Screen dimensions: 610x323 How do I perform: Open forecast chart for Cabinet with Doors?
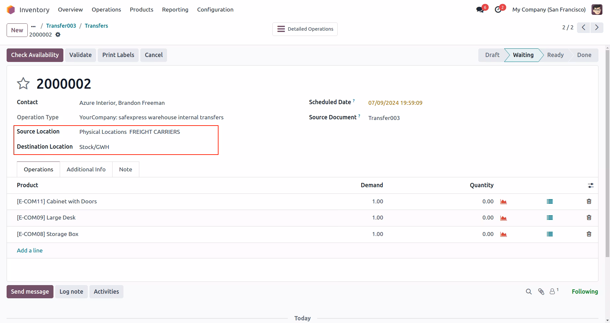(503, 202)
